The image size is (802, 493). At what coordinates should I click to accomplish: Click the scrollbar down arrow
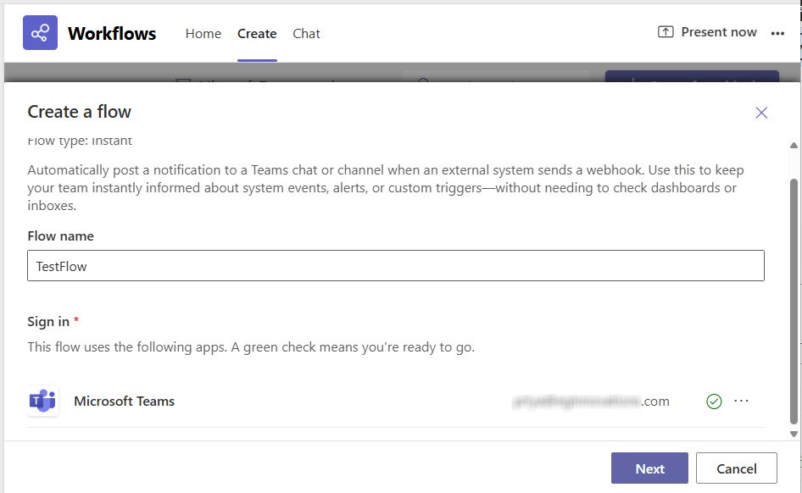click(794, 433)
